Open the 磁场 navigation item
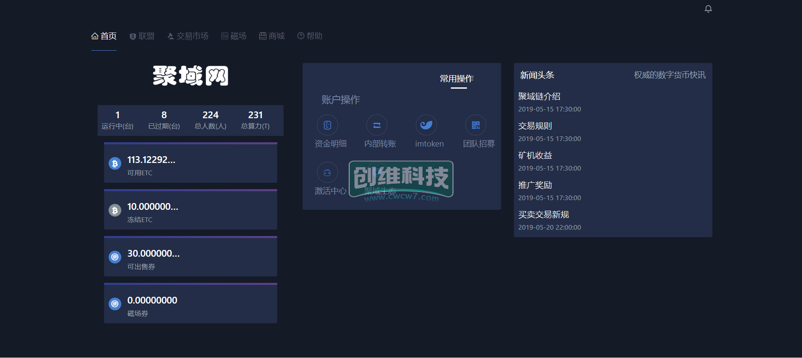The width and height of the screenshot is (802, 358). pos(234,36)
